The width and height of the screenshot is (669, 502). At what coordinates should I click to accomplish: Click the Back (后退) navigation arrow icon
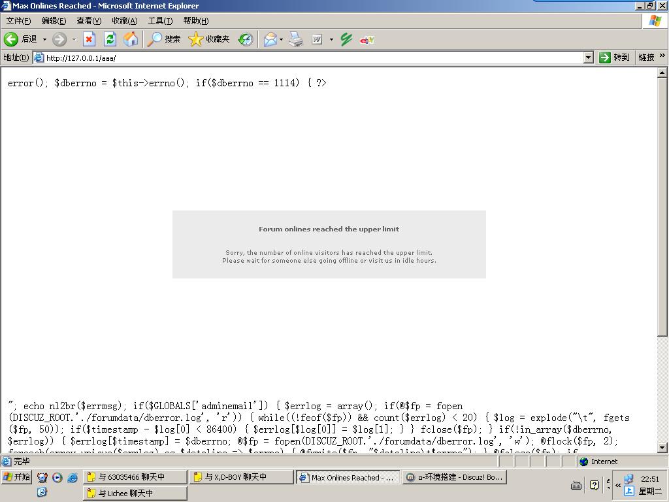11,39
